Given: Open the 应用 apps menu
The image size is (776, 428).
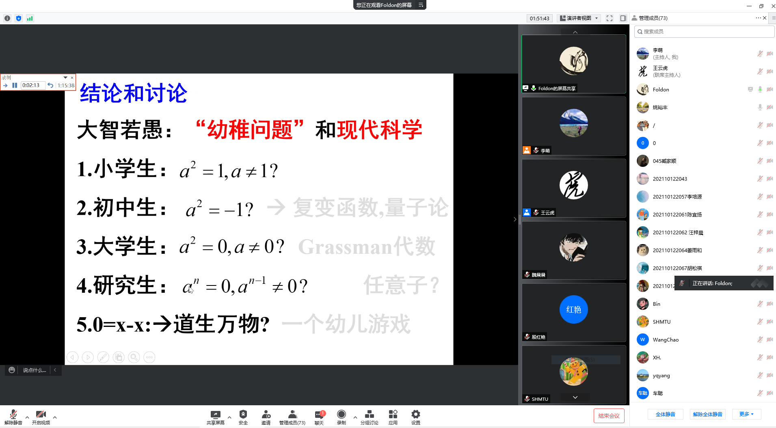Looking at the screenshot, I should click(393, 417).
